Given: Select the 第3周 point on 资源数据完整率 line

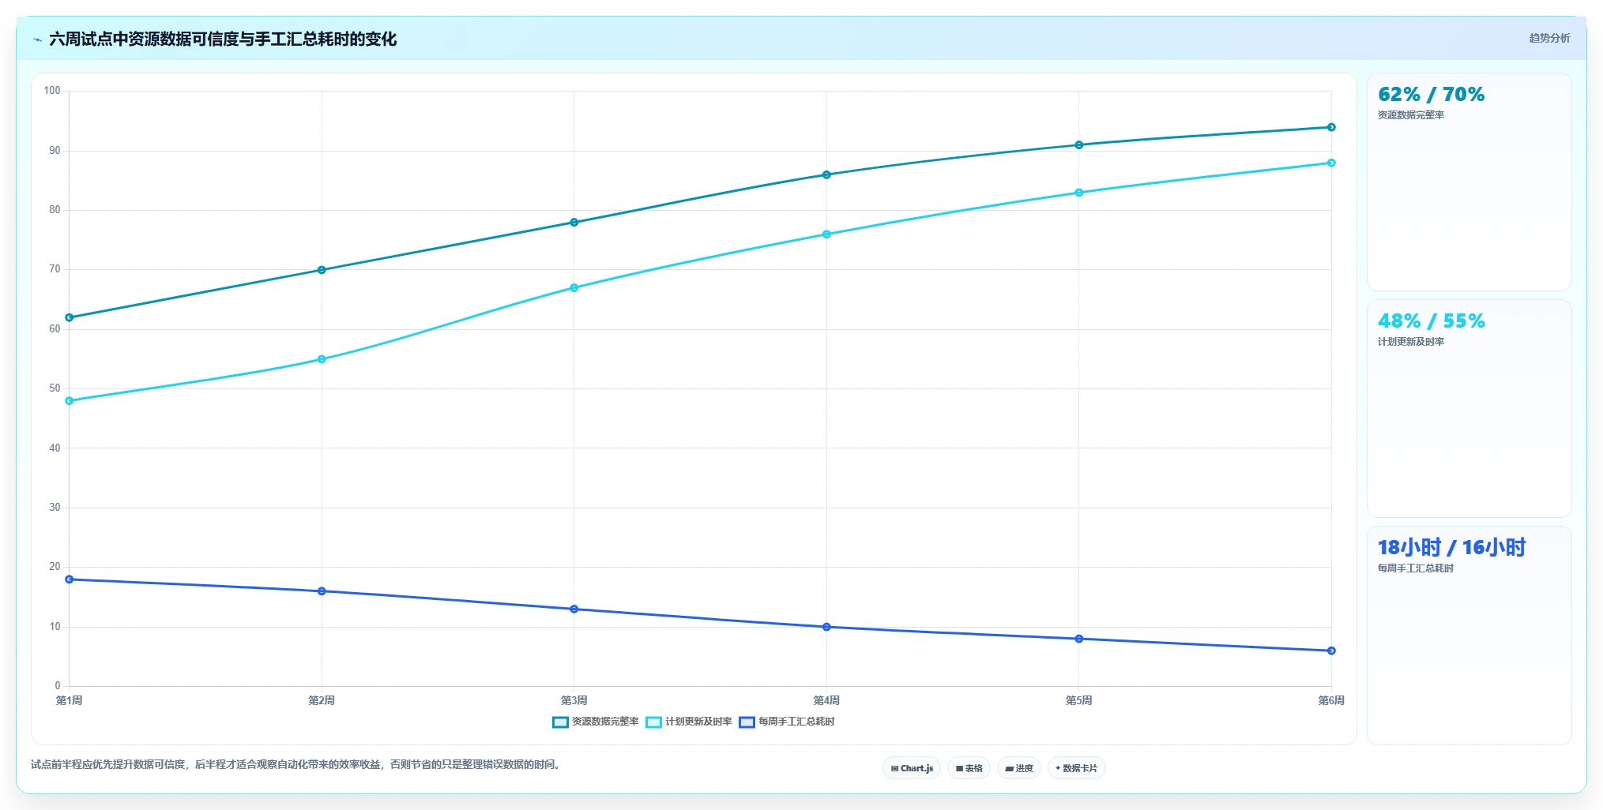Looking at the screenshot, I should pyautogui.click(x=574, y=223).
